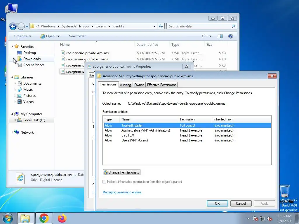Launch Firefox from the taskbar
This screenshot has width=299, height=224.
point(62,218)
